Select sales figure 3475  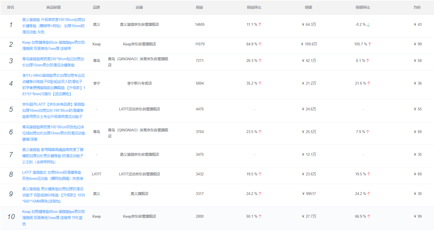(200, 155)
